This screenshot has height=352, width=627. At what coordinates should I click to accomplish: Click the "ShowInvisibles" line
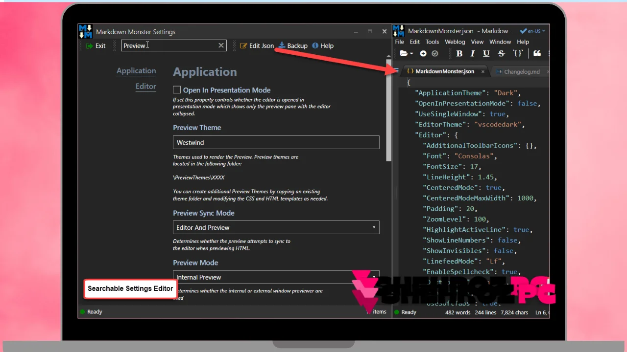[x=470, y=250]
